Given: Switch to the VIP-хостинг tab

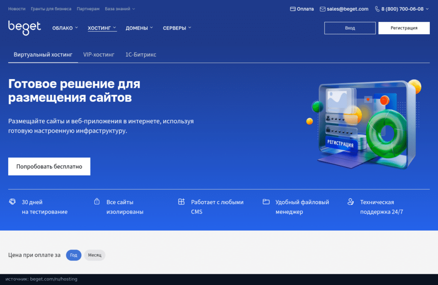Looking at the screenshot, I should (99, 54).
